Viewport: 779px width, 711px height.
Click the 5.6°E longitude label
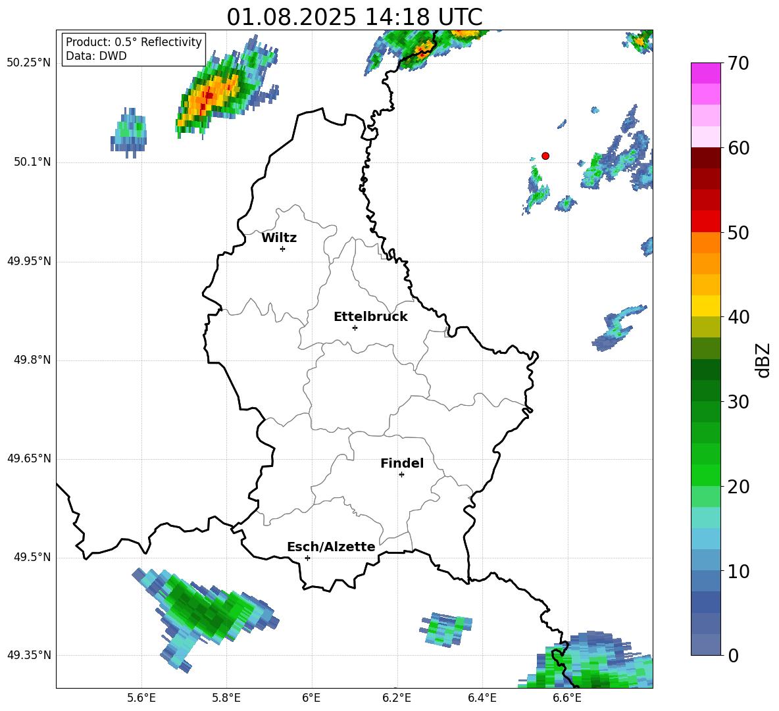tap(141, 698)
